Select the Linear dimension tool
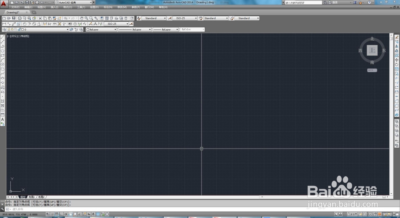This screenshot has width=400, height=218. pyautogui.click(x=4, y=24)
